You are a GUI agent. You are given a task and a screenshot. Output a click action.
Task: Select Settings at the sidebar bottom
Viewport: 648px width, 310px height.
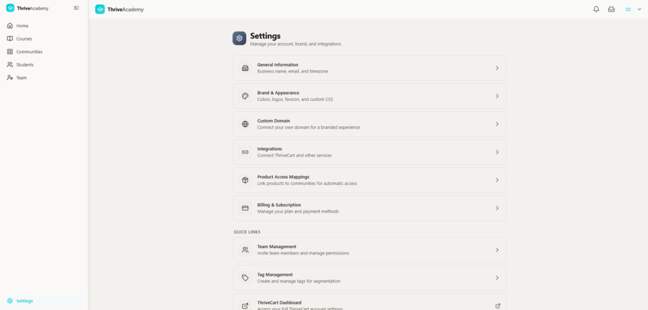click(x=25, y=301)
